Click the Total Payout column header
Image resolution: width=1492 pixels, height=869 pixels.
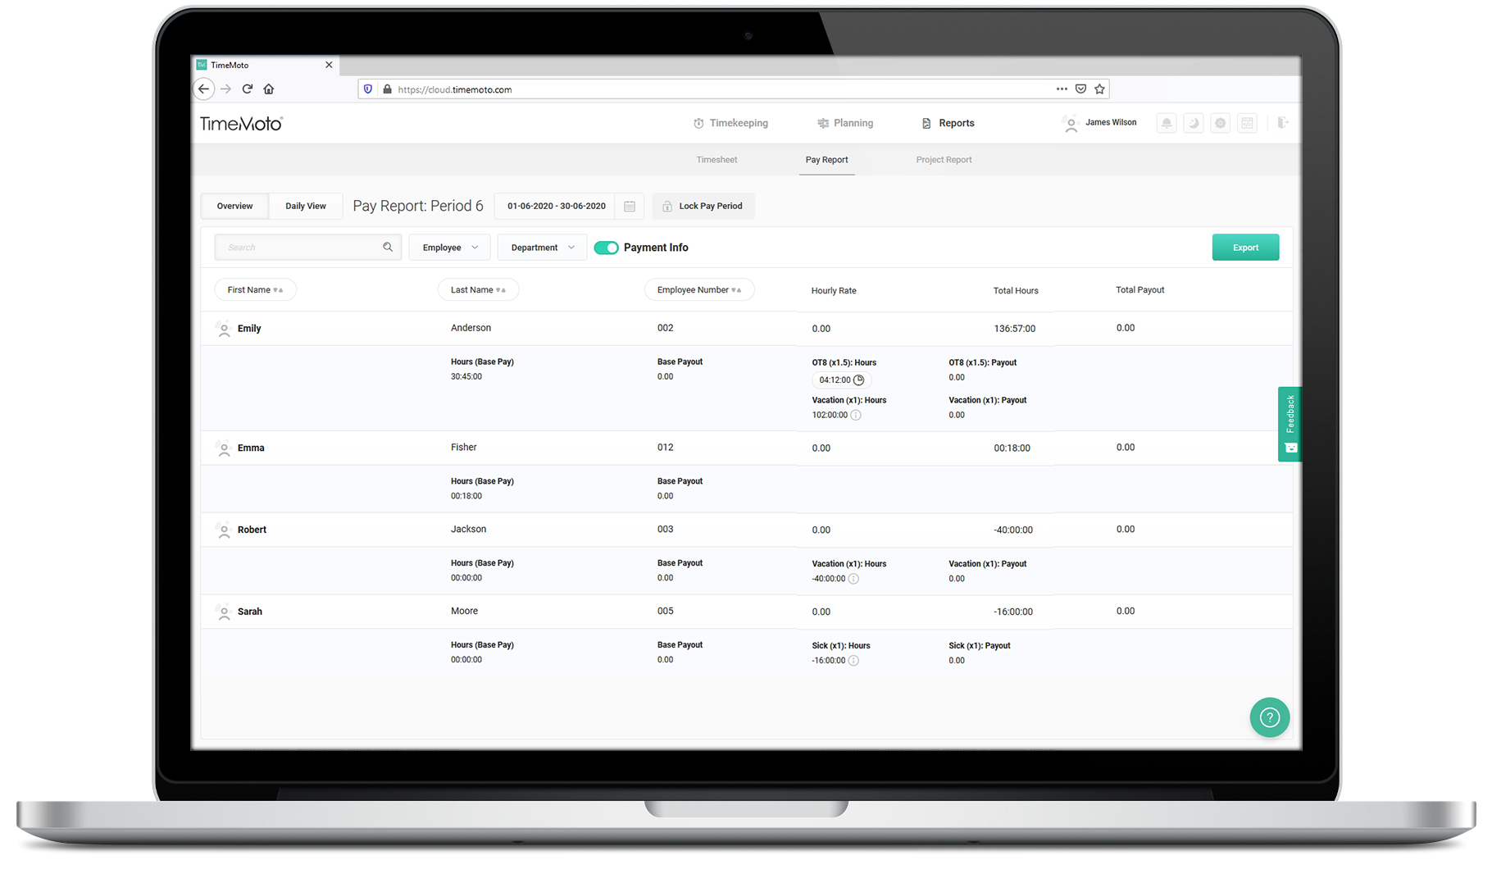pyautogui.click(x=1139, y=290)
